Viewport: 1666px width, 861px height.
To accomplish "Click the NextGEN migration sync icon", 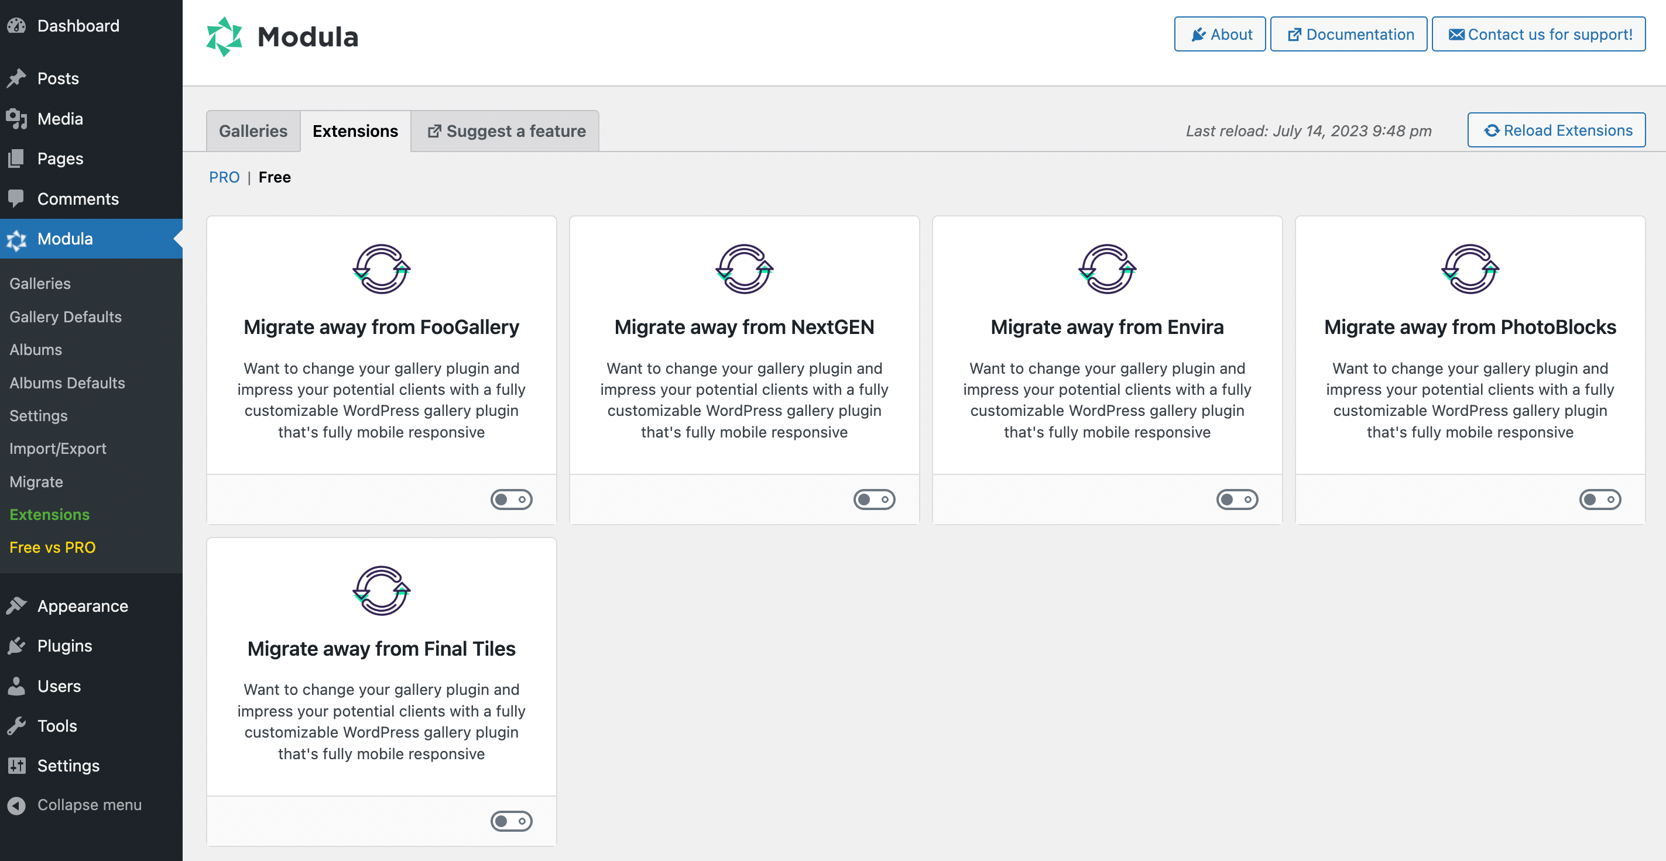I will [745, 269].
